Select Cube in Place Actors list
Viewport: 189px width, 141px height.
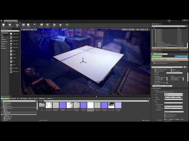click(15, 51)
